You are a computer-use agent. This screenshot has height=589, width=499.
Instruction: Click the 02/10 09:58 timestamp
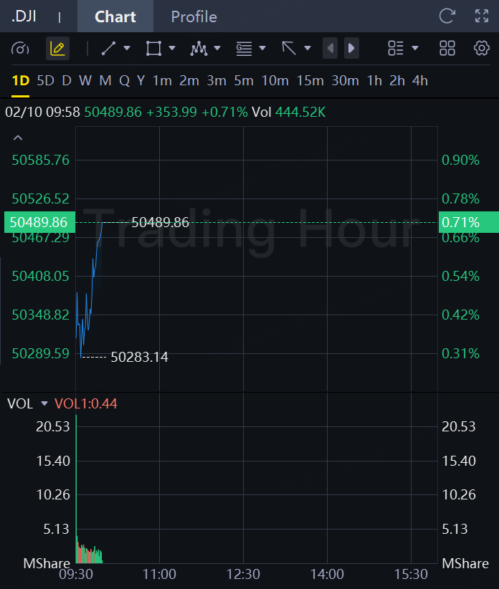(x=42, y=112)
